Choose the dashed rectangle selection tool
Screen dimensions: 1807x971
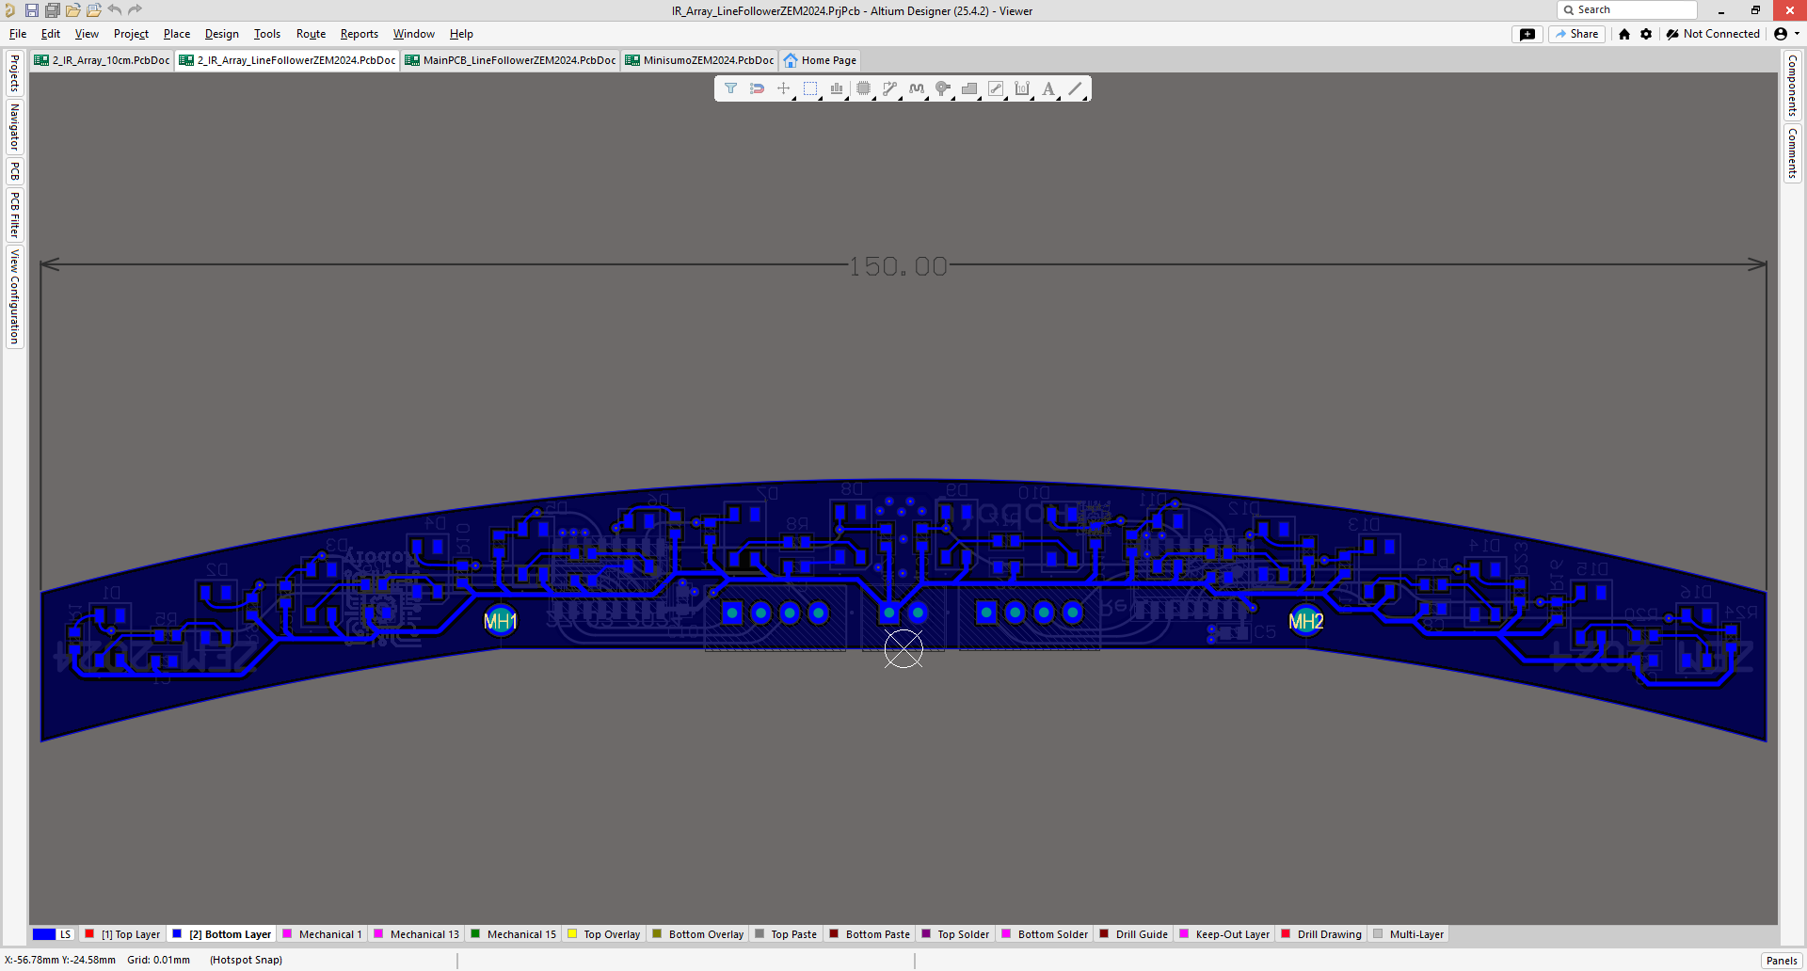coord(810,88)
